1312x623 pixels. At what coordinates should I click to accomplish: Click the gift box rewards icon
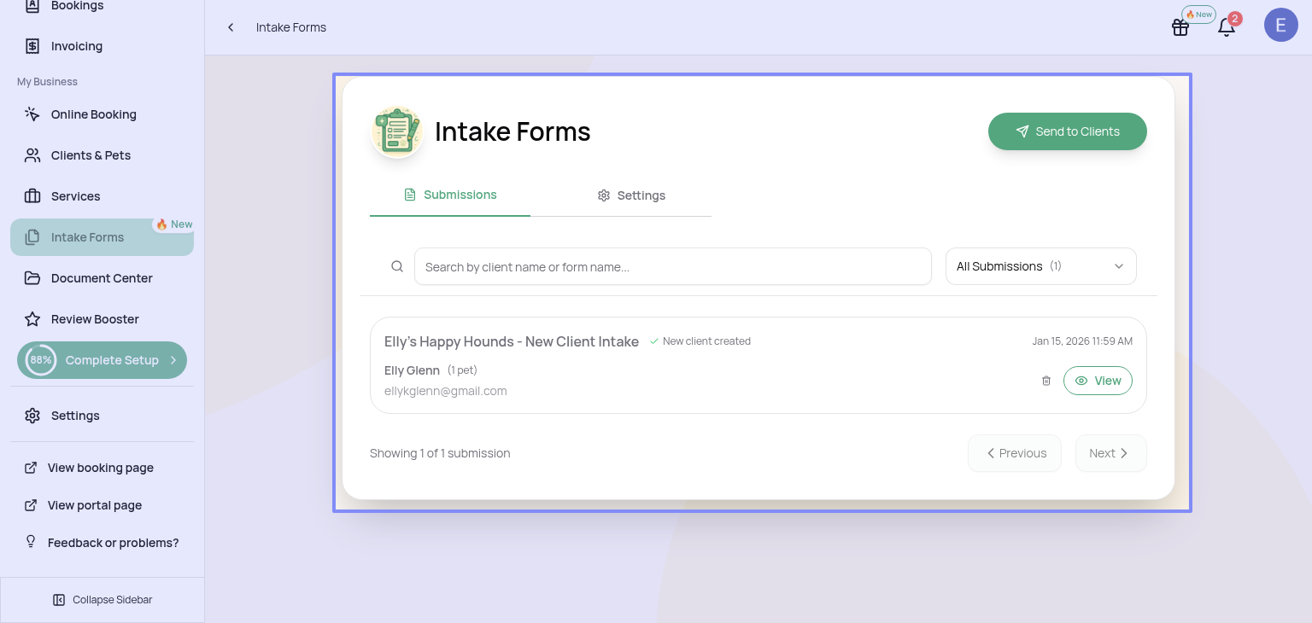click(x=1180, y=27)
